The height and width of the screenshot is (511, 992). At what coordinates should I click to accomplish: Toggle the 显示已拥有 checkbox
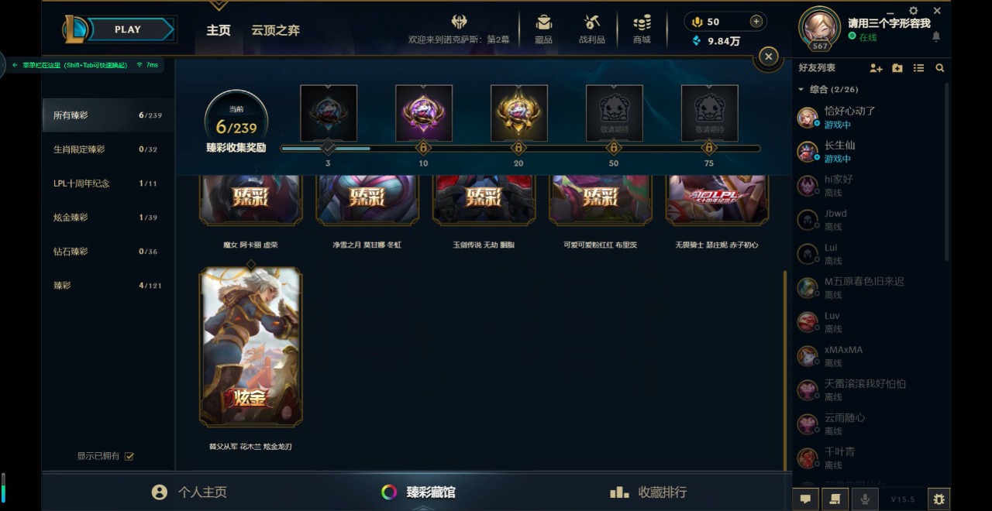[x=129, y=456]
